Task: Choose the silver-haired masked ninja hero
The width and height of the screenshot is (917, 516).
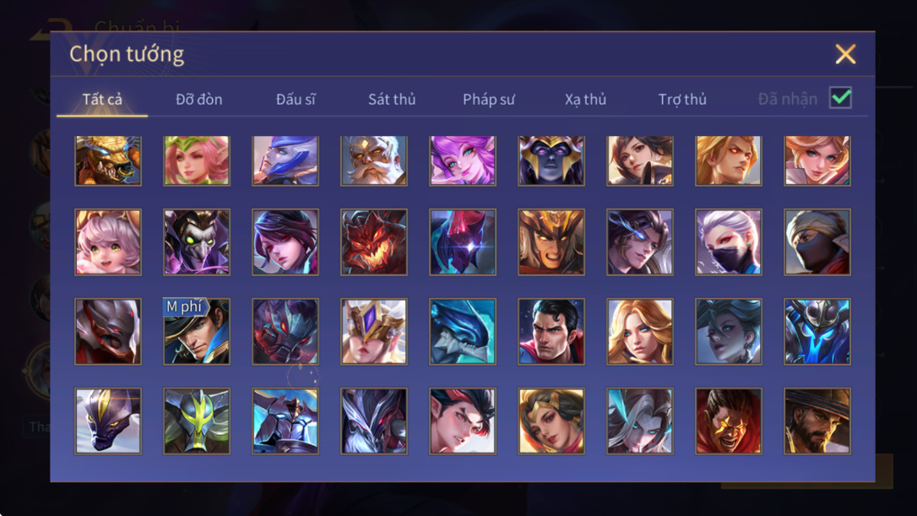Action: 728,242
